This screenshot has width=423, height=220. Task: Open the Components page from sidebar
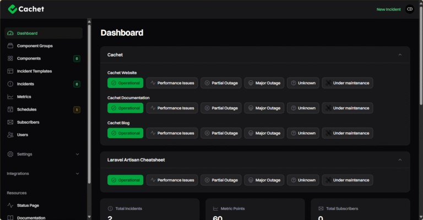pos(29,59)
